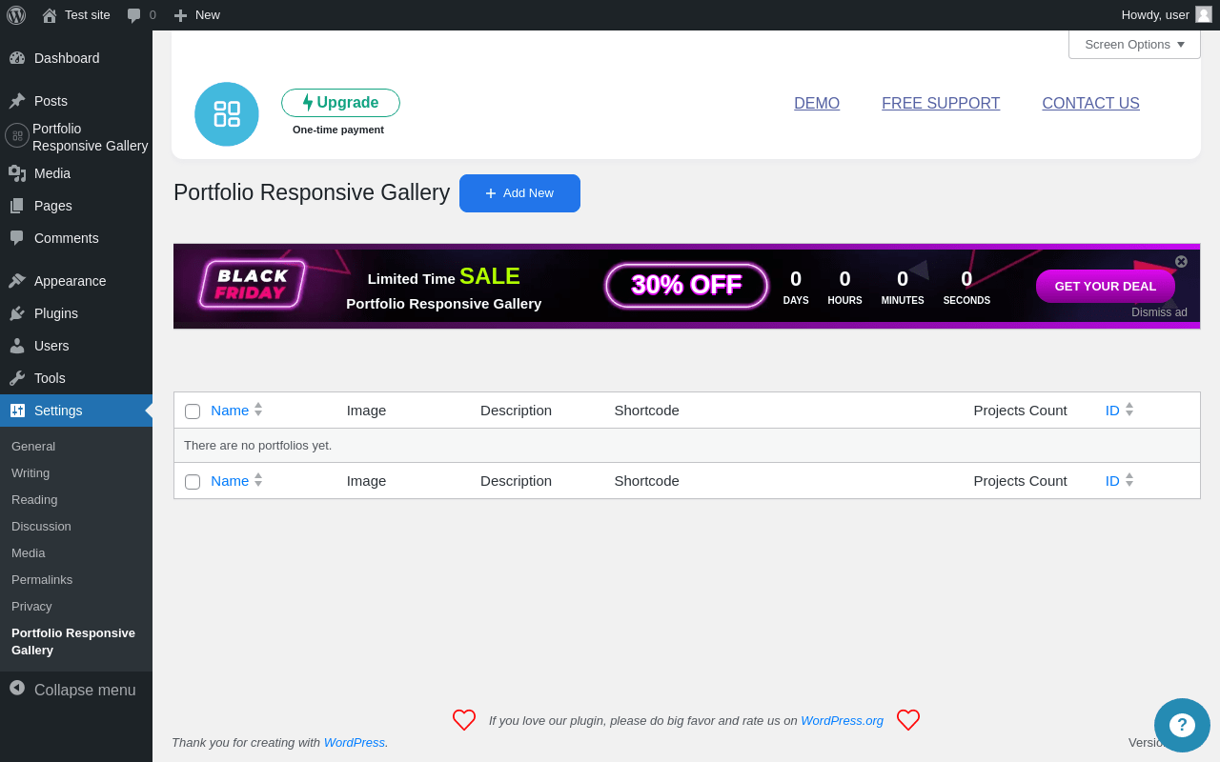The height and width of the screenshot is (762, 1220).
Task: Open WordPress link in footer thanks
Action: [x=355, y=742]
